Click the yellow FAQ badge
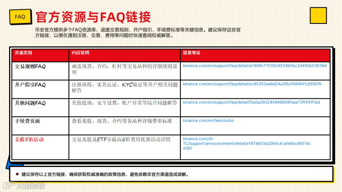The height and width of the screenshot is (192, 342). click(x=20, y=17)
